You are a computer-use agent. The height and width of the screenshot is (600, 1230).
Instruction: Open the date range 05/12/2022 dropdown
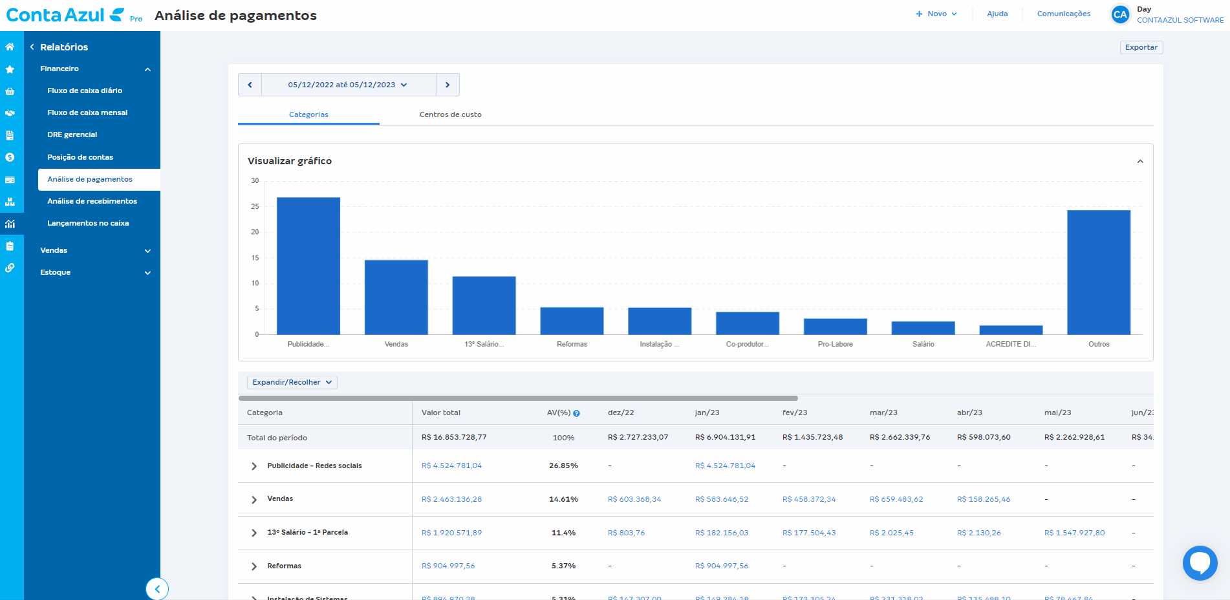point(349,85)
